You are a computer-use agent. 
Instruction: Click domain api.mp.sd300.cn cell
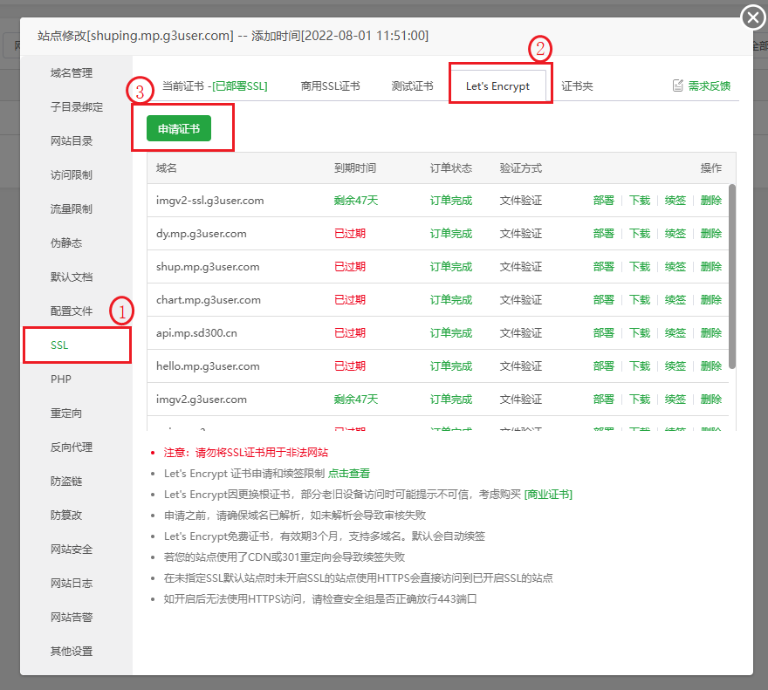tap(196, 333)
